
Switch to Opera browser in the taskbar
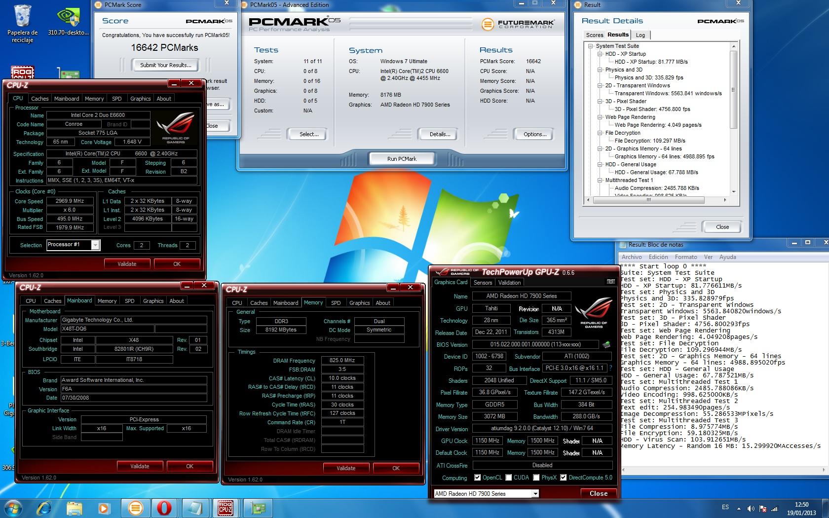pos(165,508)
